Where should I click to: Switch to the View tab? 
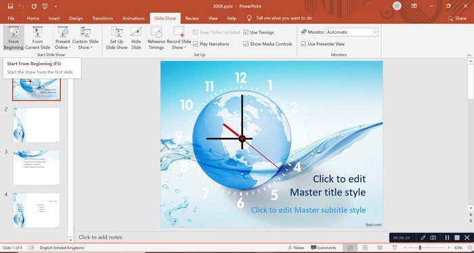pyautogui.click(x=213, y=18)
